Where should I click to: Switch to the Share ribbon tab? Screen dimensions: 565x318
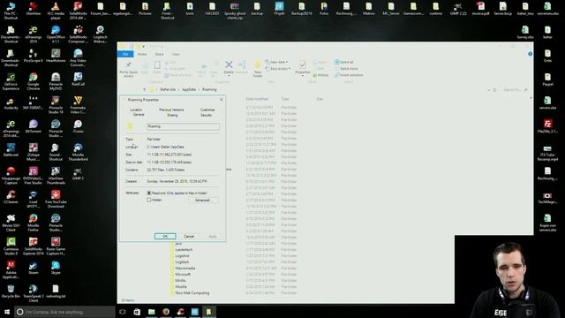pos(159,54)
